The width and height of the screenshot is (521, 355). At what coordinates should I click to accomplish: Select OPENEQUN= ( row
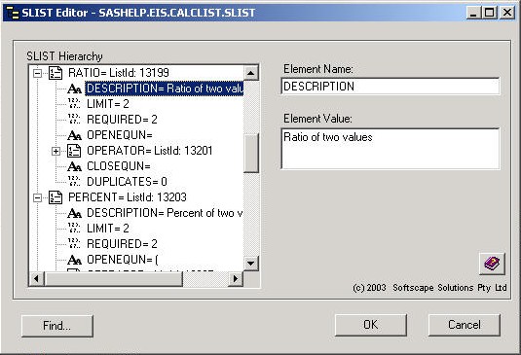pos(123,260)
